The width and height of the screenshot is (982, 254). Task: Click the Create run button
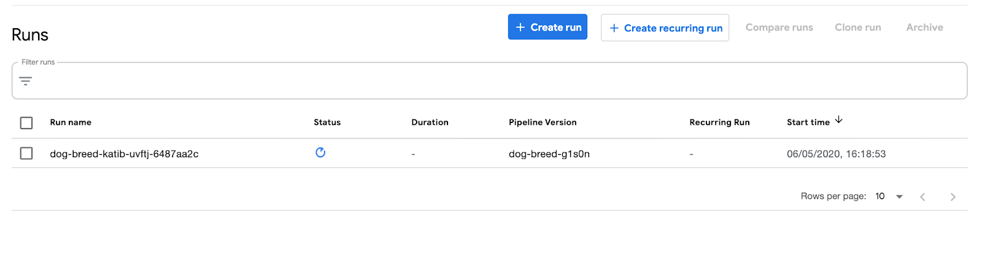547,27
